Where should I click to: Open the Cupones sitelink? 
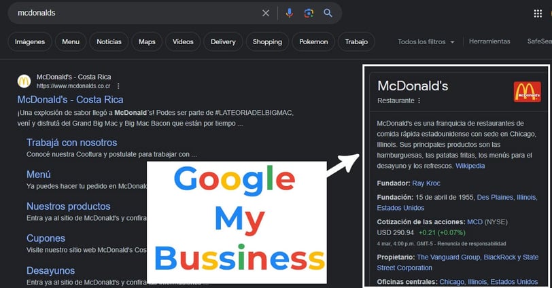pos(46,238)
